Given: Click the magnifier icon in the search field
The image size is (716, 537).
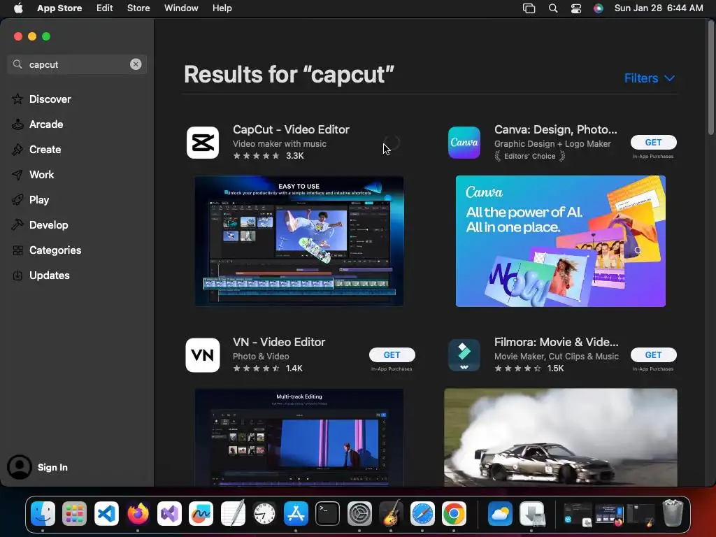Looking at the screenshot, I should pyautogui.click(x=17, y=64).
